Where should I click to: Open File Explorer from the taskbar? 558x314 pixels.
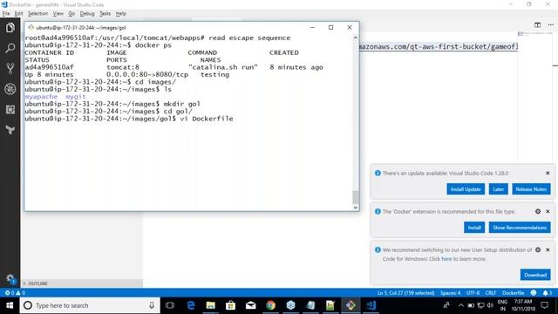211,305
